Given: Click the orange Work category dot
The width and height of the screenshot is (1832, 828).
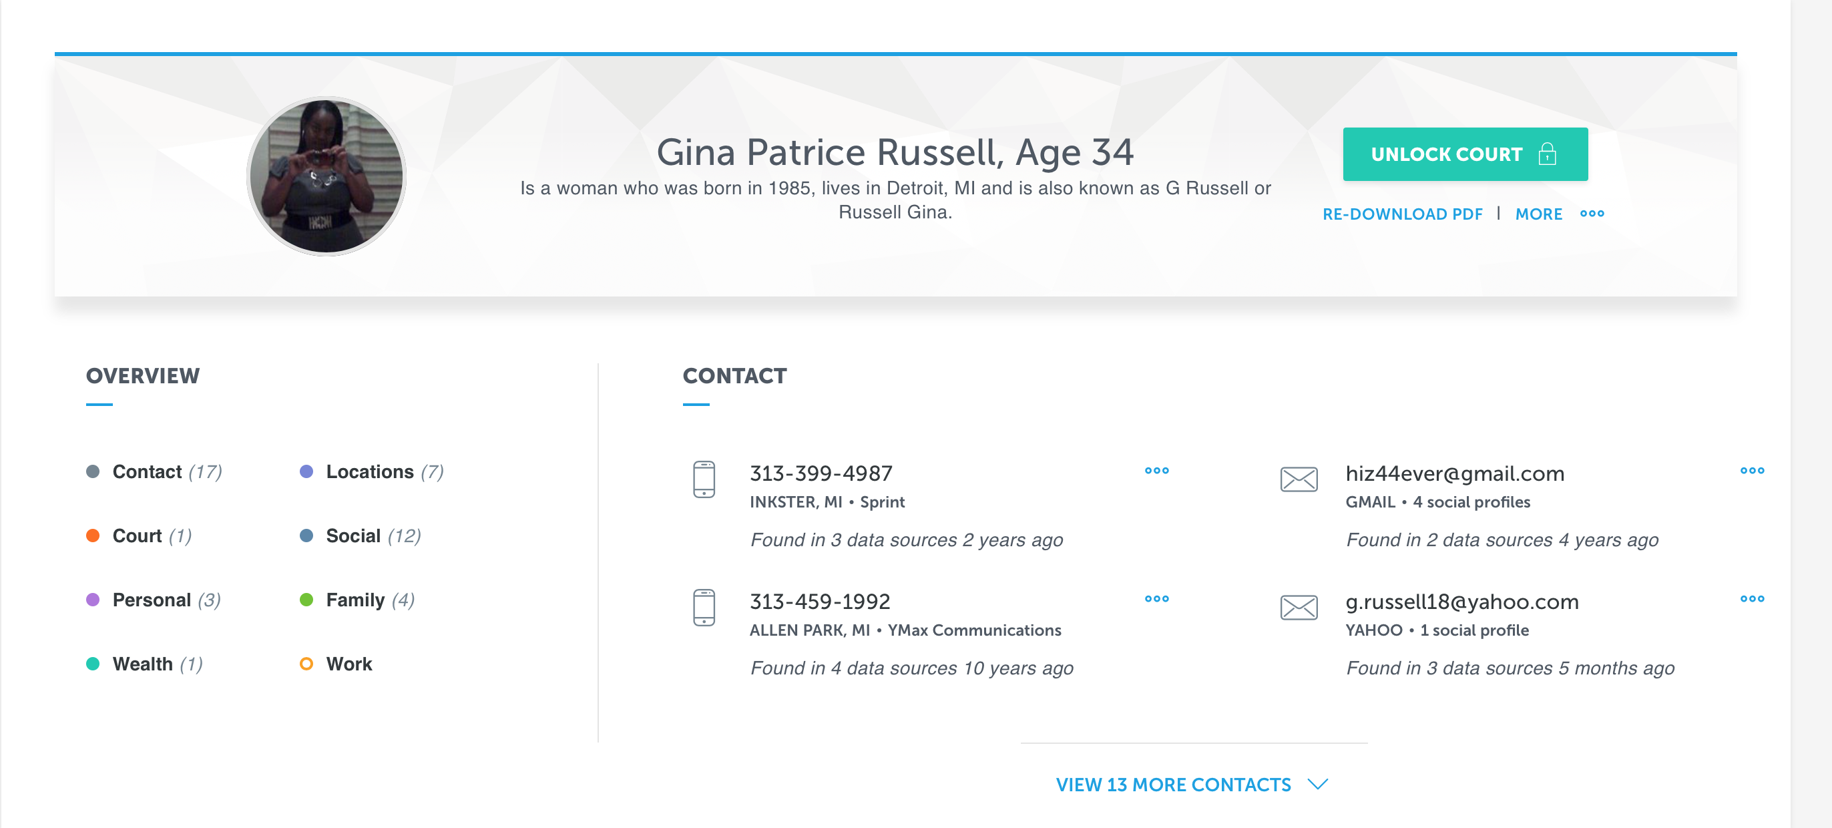Looking at the screenshot, I should (x=306, y=664).
